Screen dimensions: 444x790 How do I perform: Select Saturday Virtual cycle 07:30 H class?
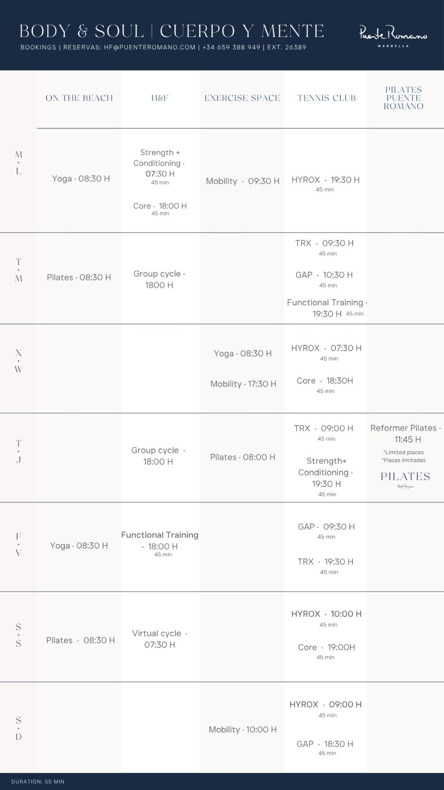tap(160, 639)
